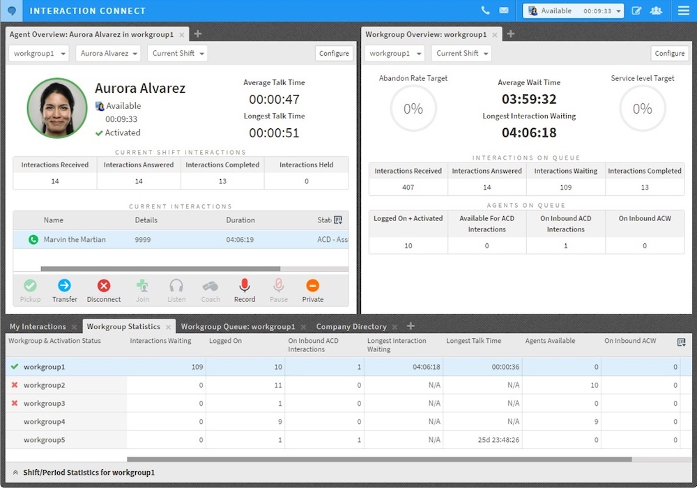697x488 pixels.
Task: Toggle activation for workgroup3
Action: pos(15,403)
